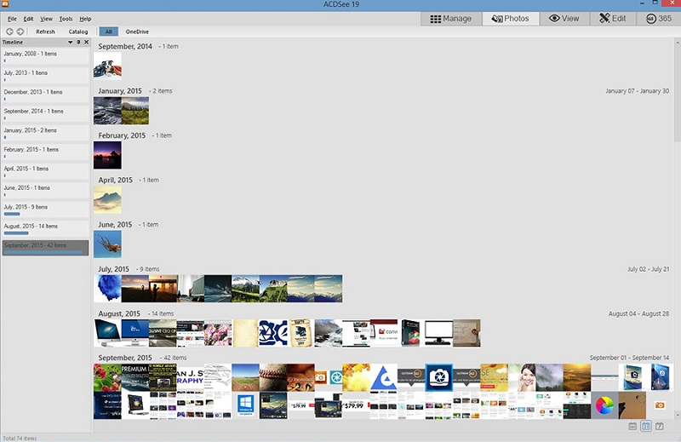Click the Refresh button
Screen dimensions: 681x442
45,32
